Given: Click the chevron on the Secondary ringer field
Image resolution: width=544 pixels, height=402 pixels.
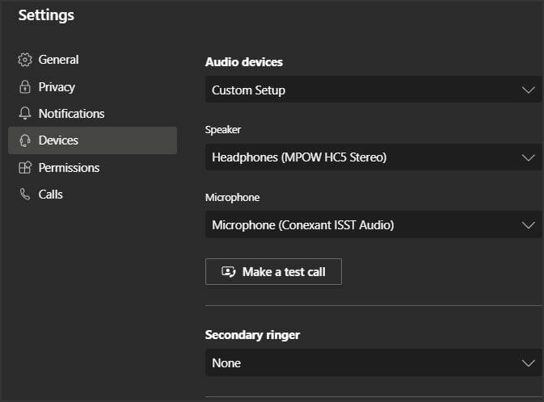Looking at the screenshot, I should [529, 363].
